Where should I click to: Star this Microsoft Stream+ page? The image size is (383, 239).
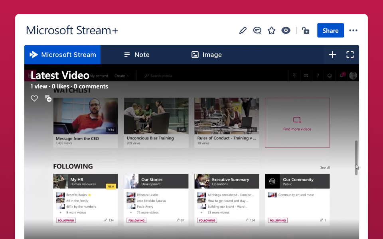271,31
